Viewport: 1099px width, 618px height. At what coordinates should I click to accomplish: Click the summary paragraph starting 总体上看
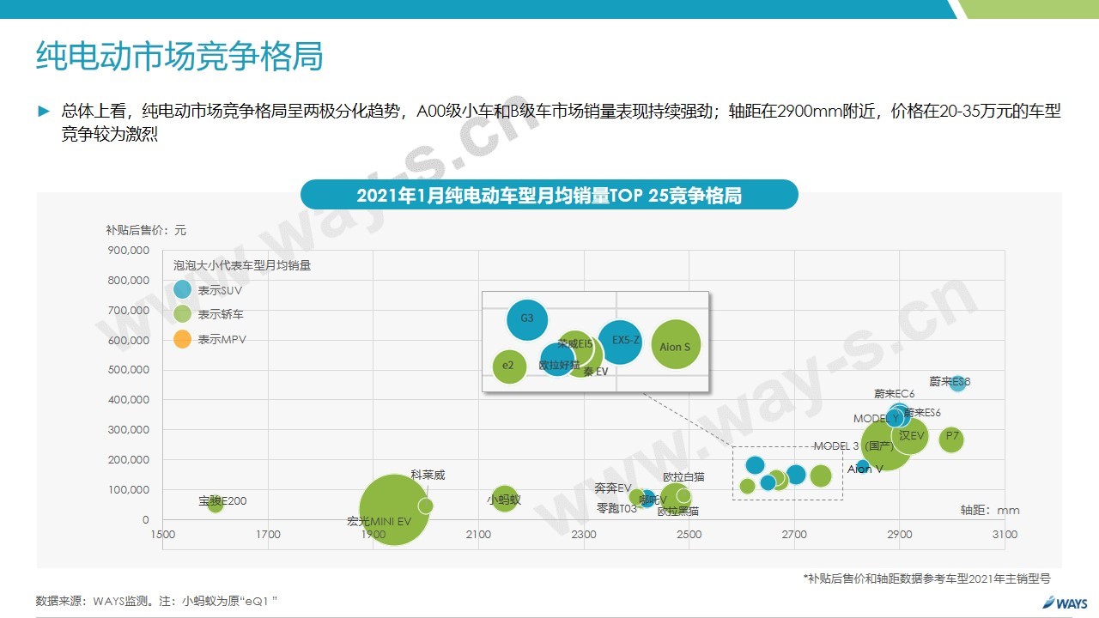(x=562, y=123)
